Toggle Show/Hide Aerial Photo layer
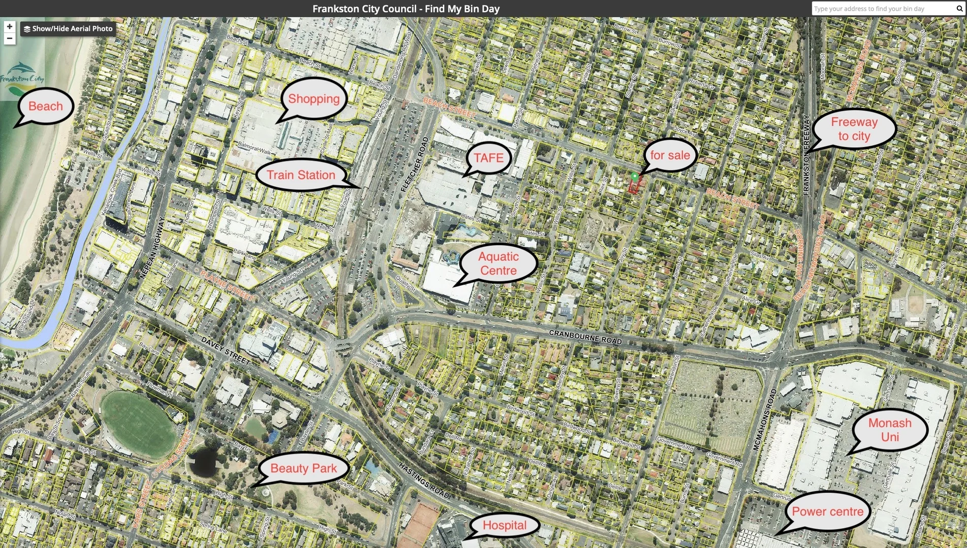This screenshot has width=967, height=548. coord(68,29)
